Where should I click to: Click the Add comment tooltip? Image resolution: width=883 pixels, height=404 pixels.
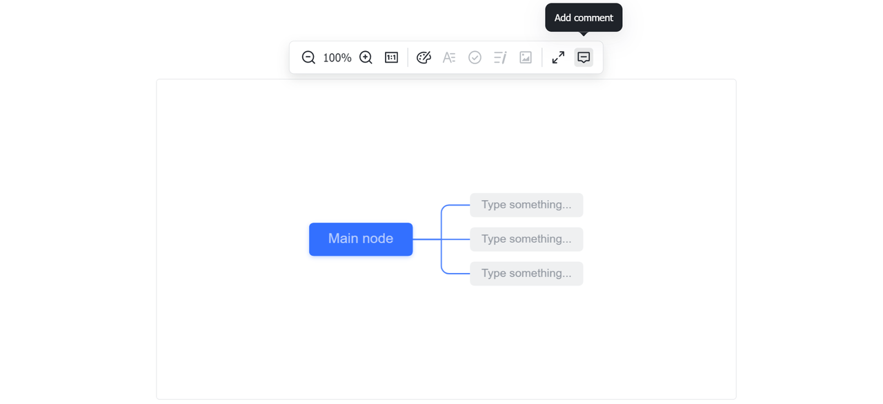click(584, 18)
